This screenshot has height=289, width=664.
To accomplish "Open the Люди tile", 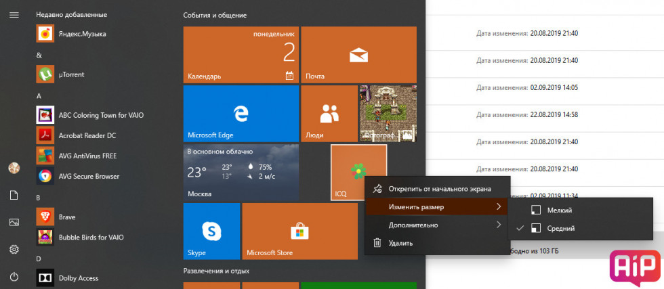I will tap(329, 114).
